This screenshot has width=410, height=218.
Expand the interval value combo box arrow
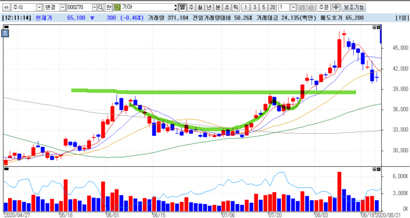[x=293, y=7]
